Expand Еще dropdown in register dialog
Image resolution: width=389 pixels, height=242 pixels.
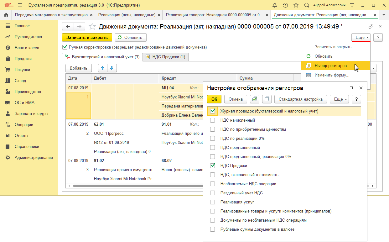(x=339, y=99)
